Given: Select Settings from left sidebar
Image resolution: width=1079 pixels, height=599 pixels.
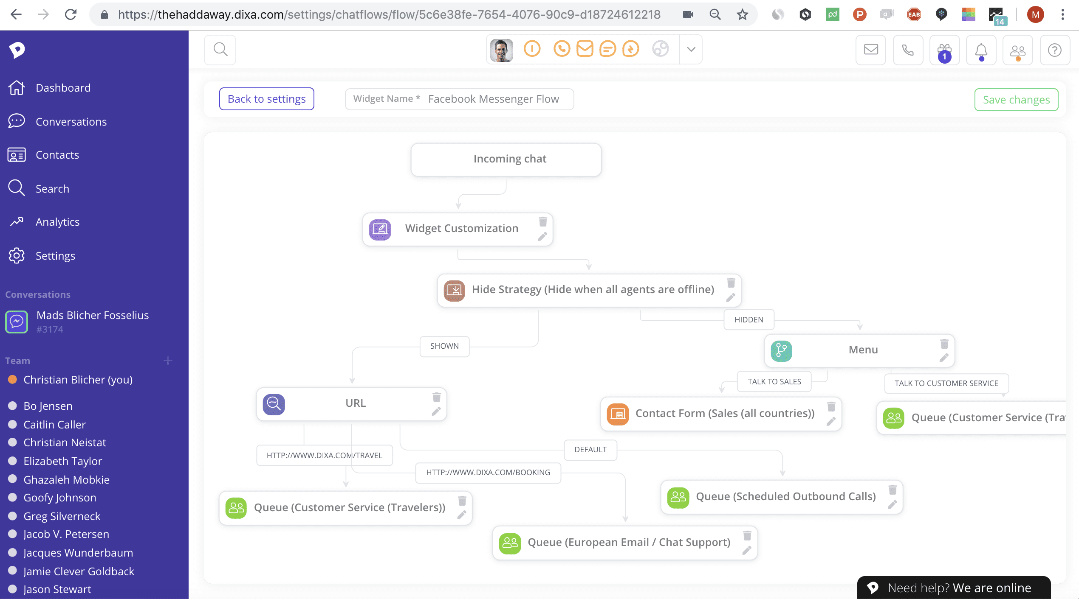Looking at the screenshot, I should coord(55,255).
